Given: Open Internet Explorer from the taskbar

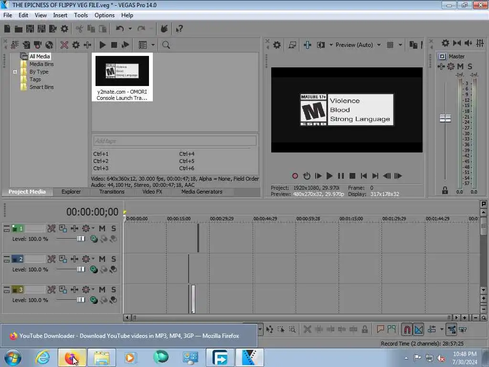Looking at the screenshot, I should click(x=43, y=357).
